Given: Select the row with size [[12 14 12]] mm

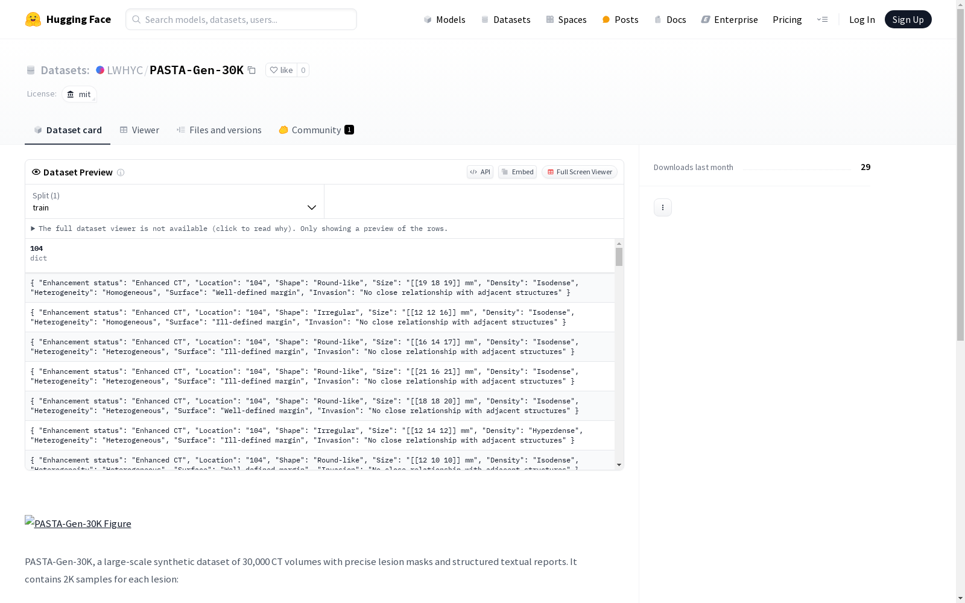Looking at the screenshot, I should (320, 435).
